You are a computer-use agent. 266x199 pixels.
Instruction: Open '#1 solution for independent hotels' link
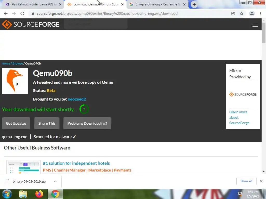tap(76, 163)
